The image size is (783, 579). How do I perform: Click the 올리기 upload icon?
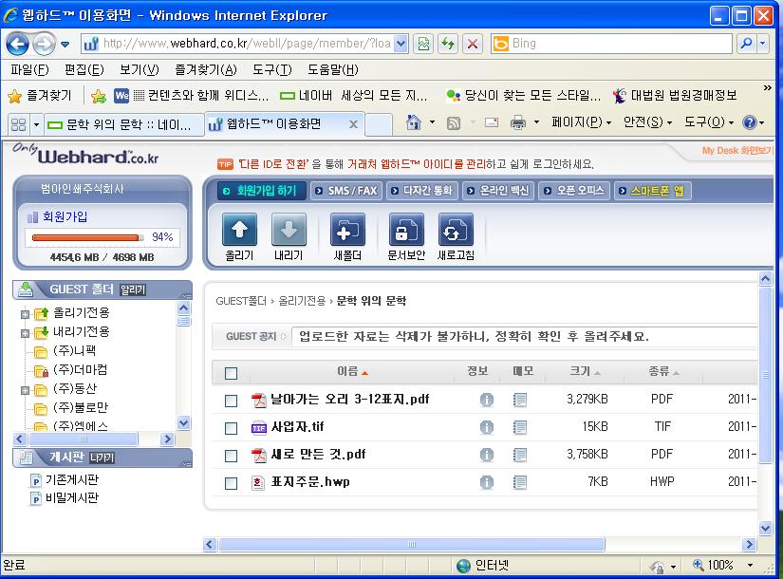[x=239, y=231]
